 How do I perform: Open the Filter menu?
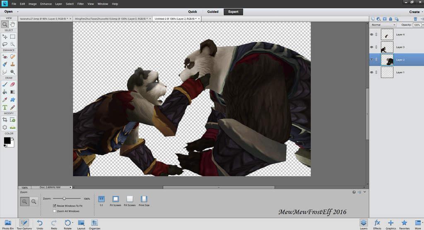[x=81, y=4]
